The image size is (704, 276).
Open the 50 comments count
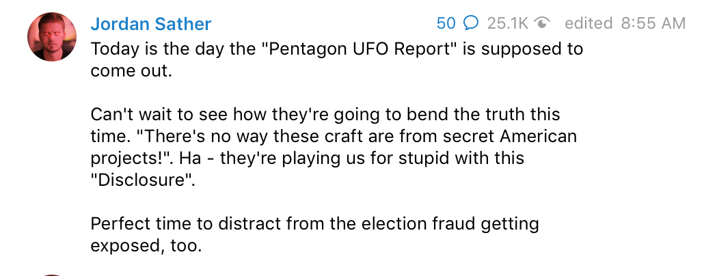(446, 23)
